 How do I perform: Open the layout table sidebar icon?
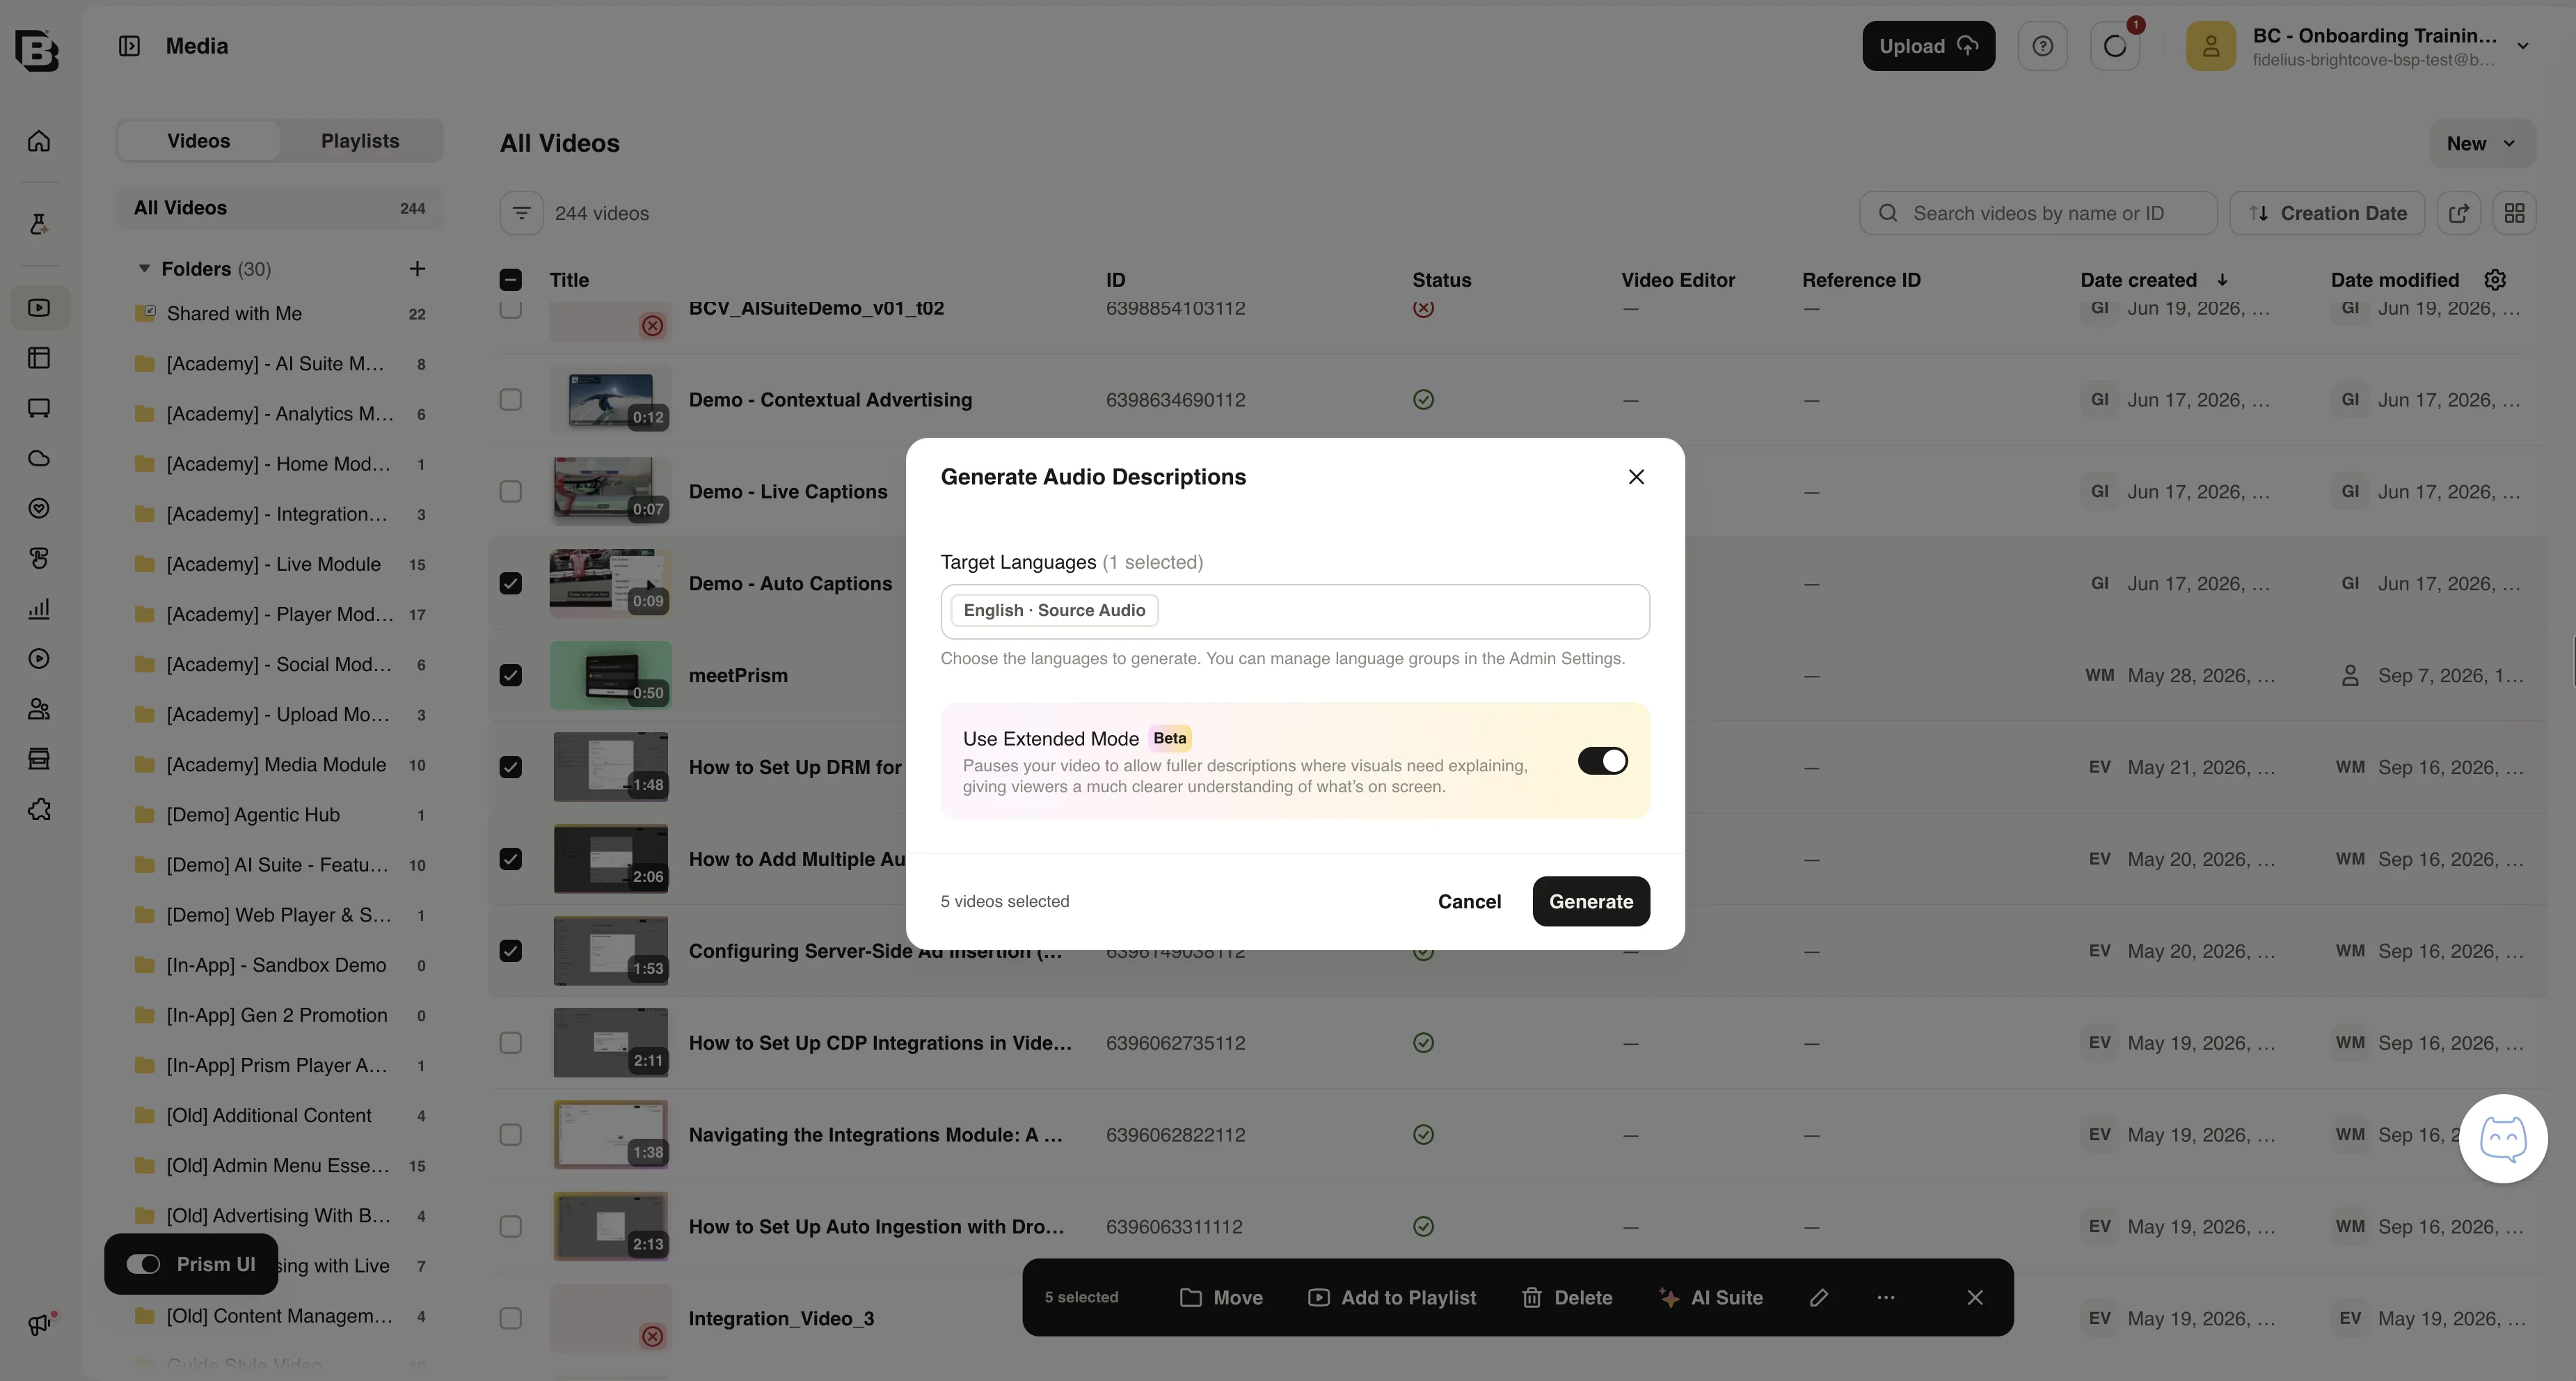click(39, 358)
